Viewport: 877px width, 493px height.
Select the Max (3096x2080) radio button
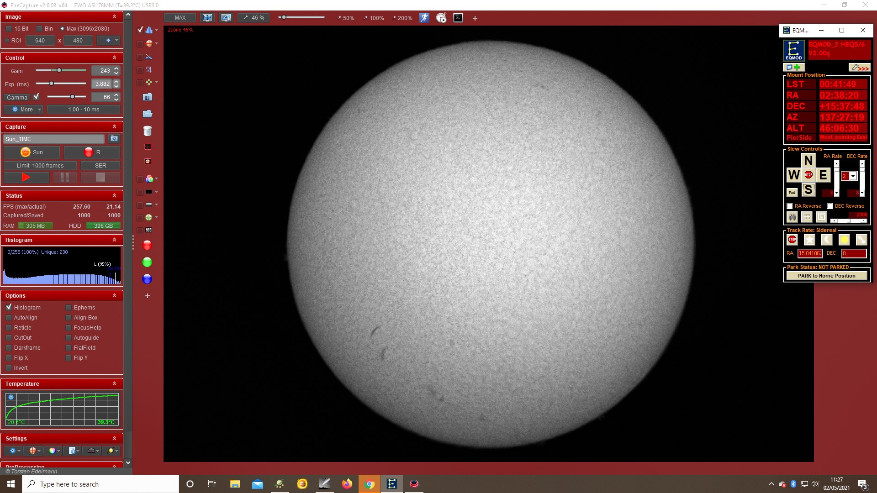coord(63,29)
